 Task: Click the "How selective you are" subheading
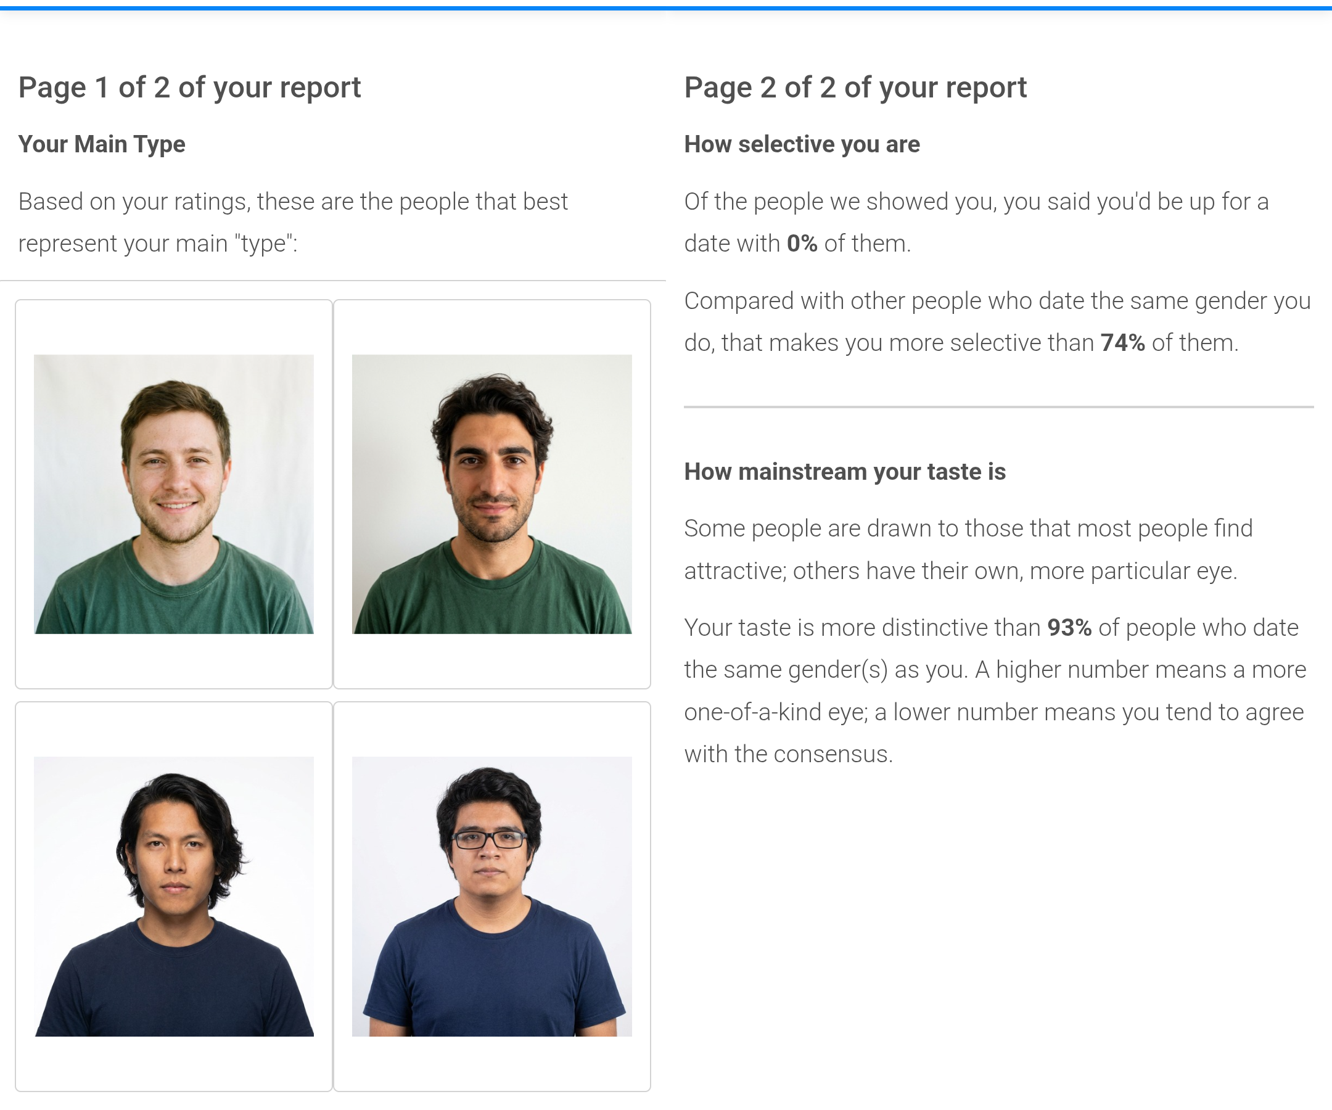click(x=802, y=144)
